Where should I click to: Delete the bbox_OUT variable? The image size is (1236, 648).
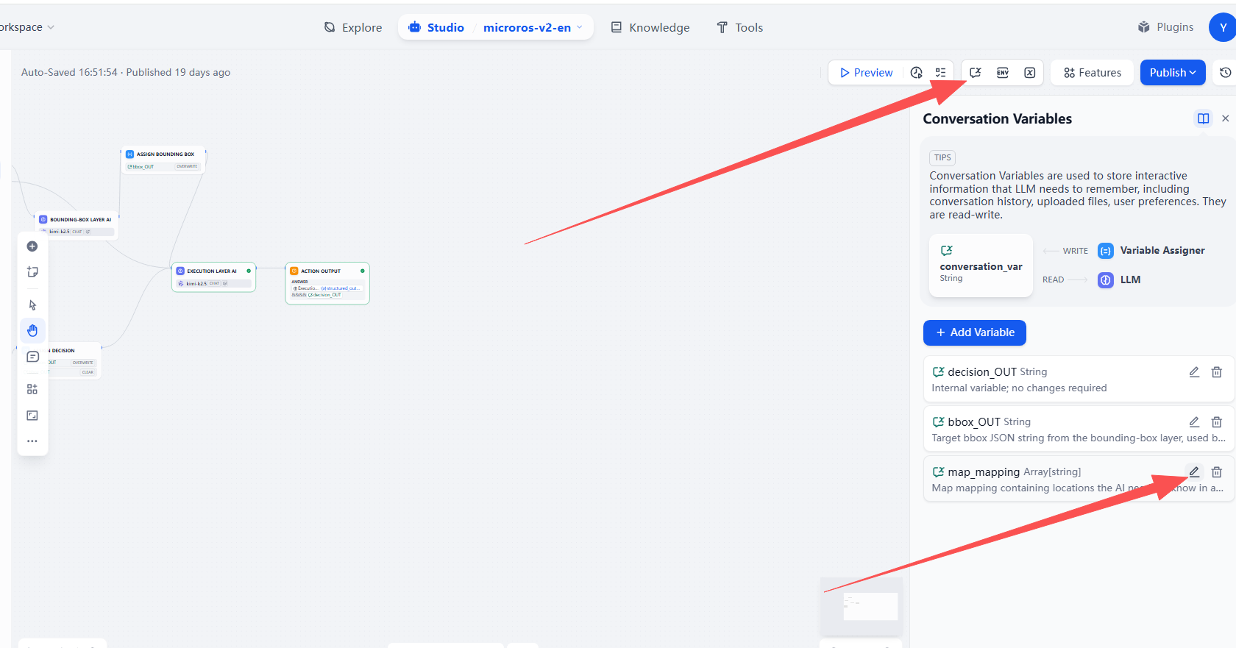pyautogui.click(x=1217, y=422)
